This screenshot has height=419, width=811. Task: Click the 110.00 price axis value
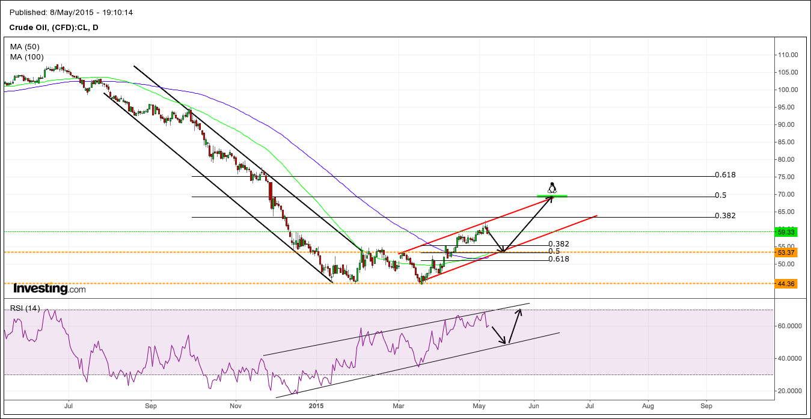point(788,55)
